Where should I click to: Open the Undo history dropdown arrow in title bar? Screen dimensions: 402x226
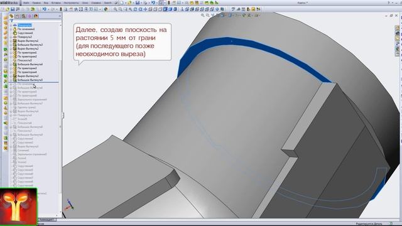pos(156,3)
